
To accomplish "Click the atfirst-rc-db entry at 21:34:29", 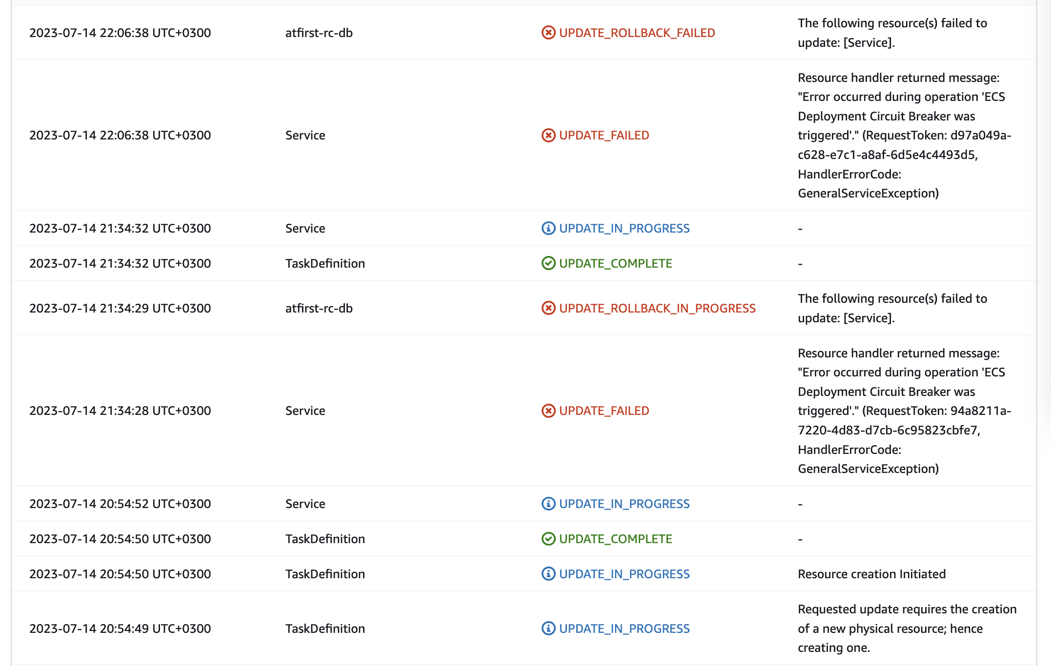I will point(319,308).
